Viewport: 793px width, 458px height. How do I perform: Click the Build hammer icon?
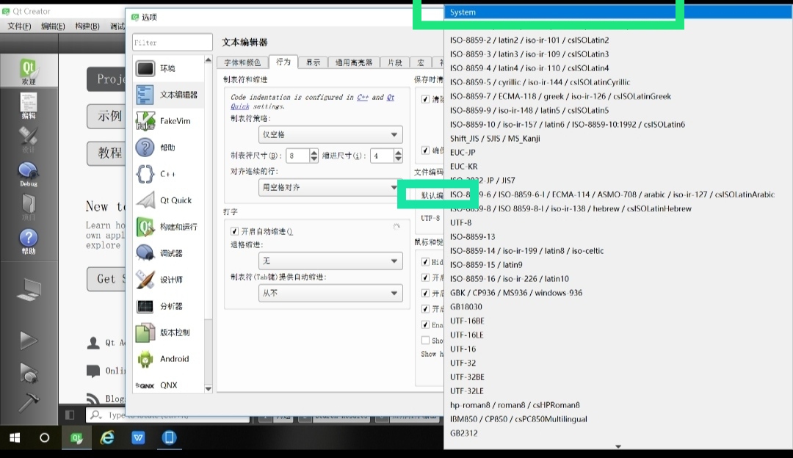pos(29,402)
